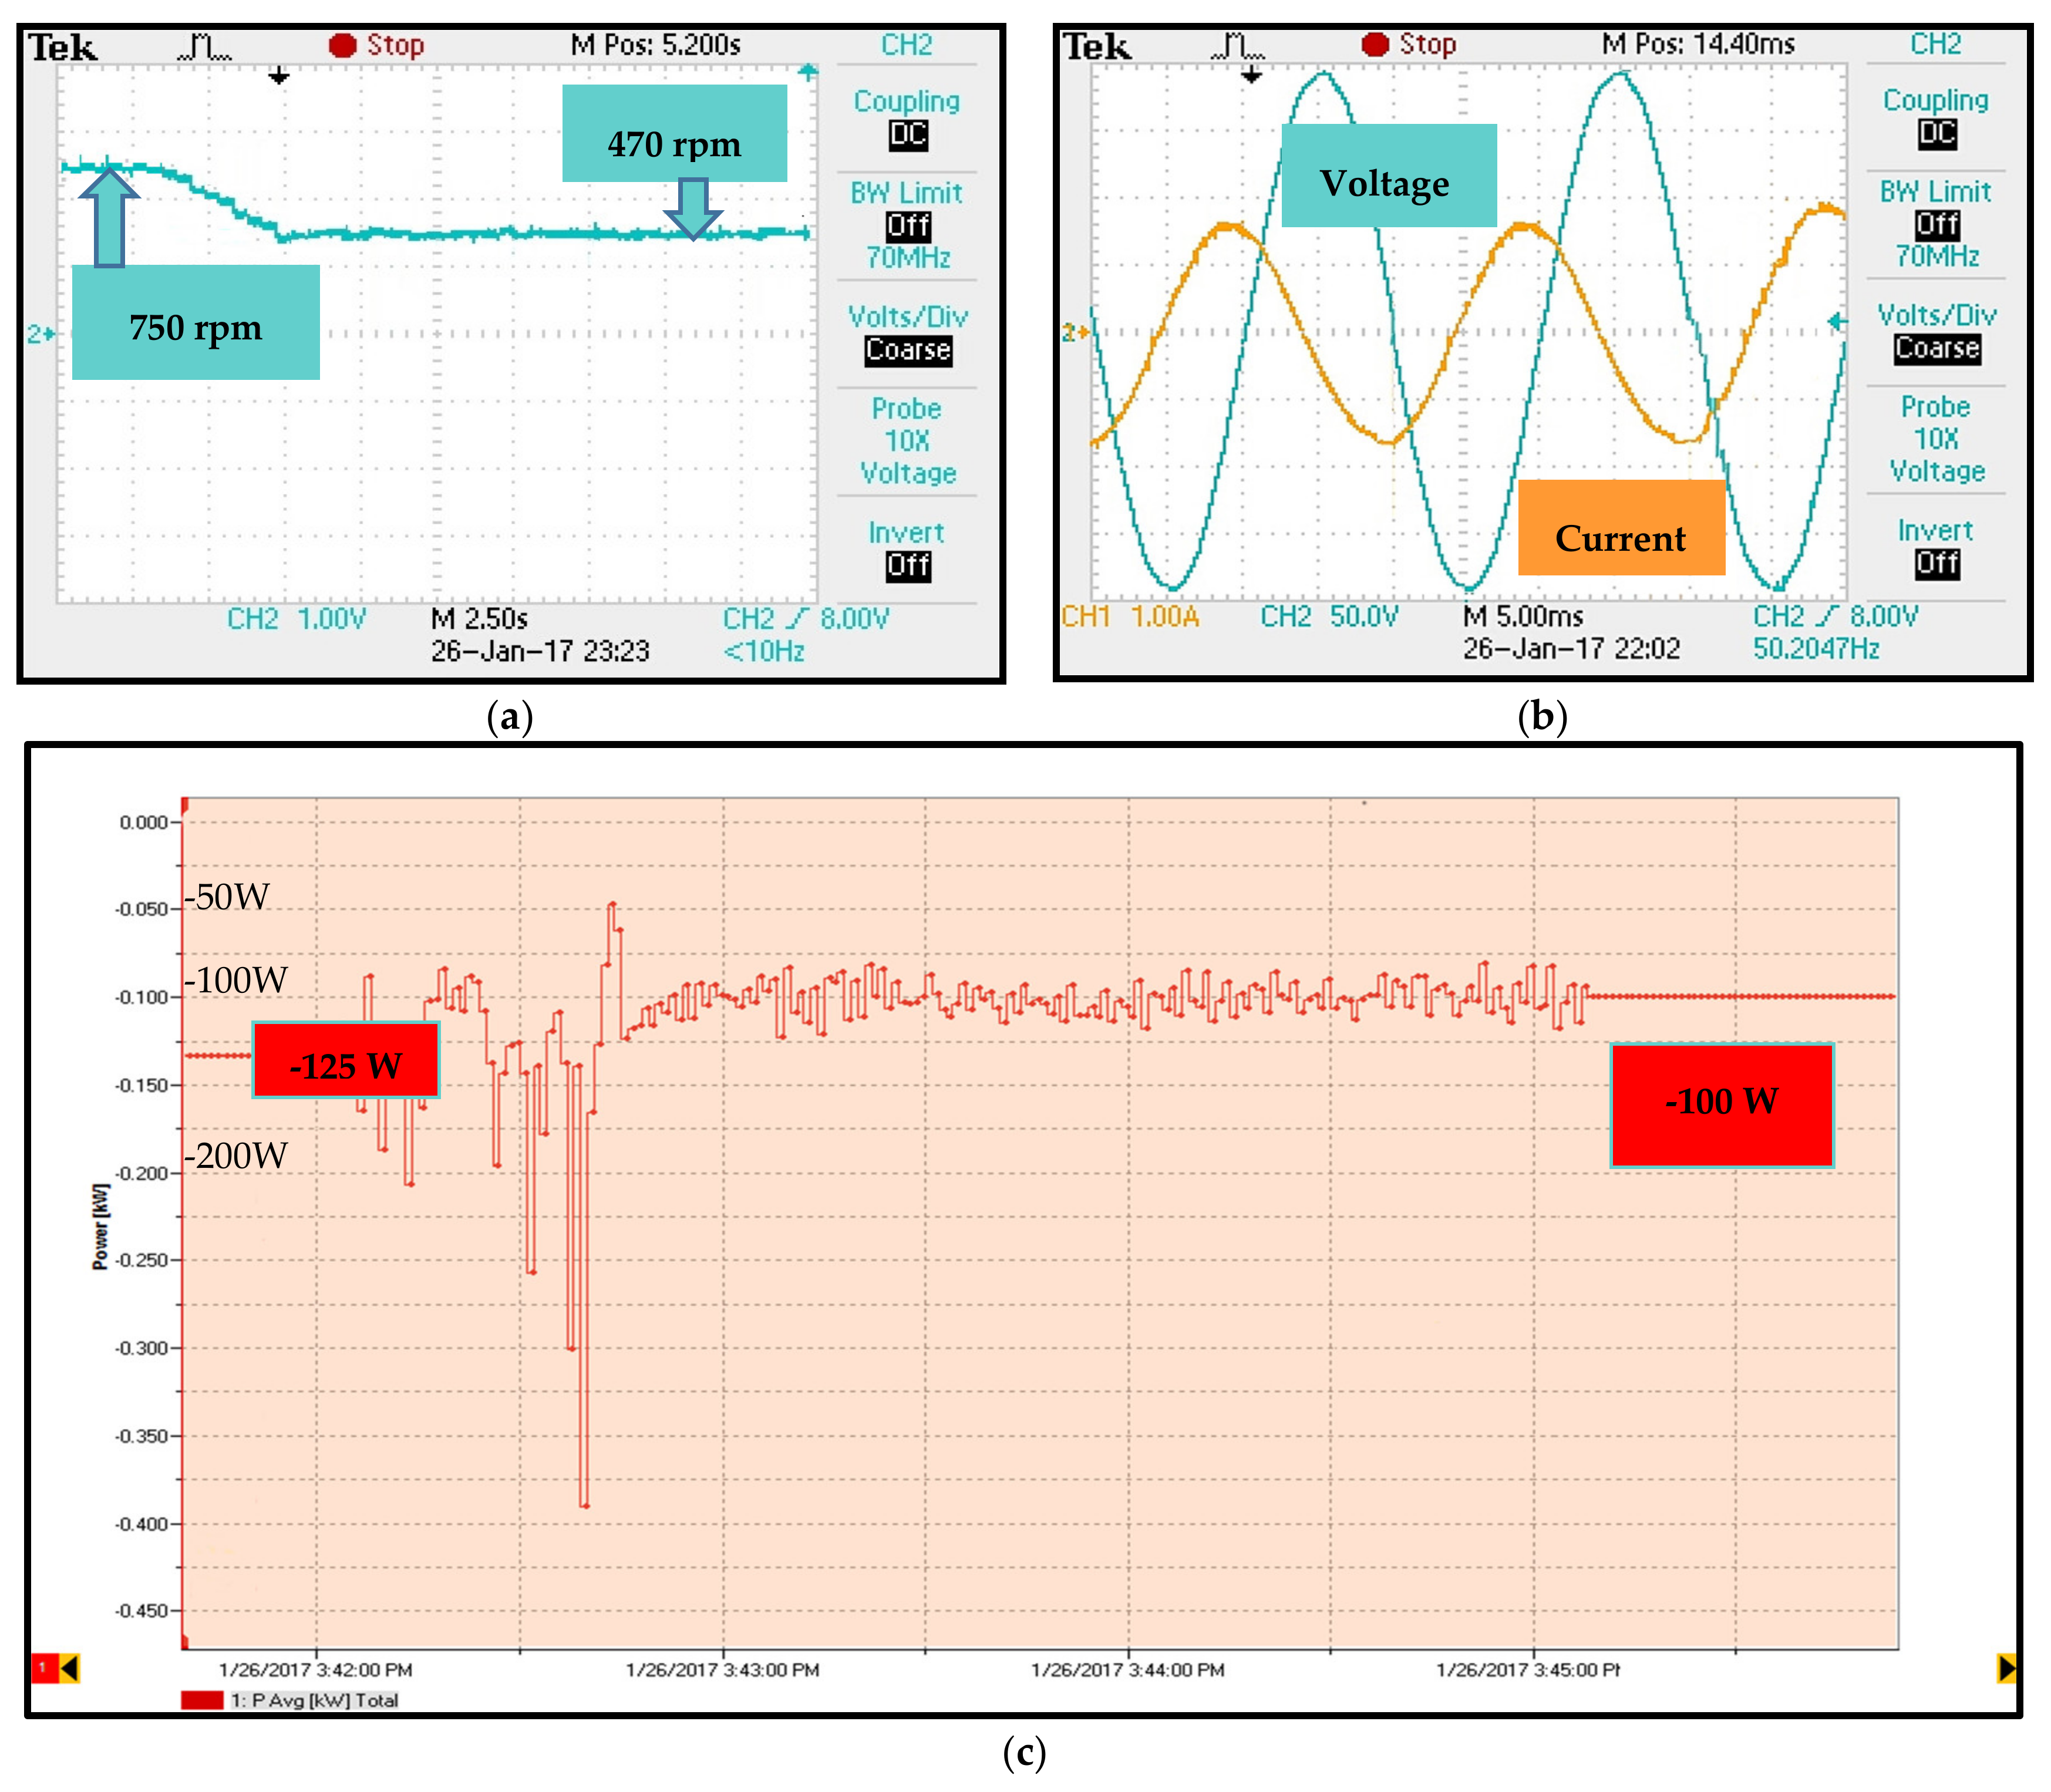
Task: Click the red P Avg legend swatch
Action: click(202, 1699)
